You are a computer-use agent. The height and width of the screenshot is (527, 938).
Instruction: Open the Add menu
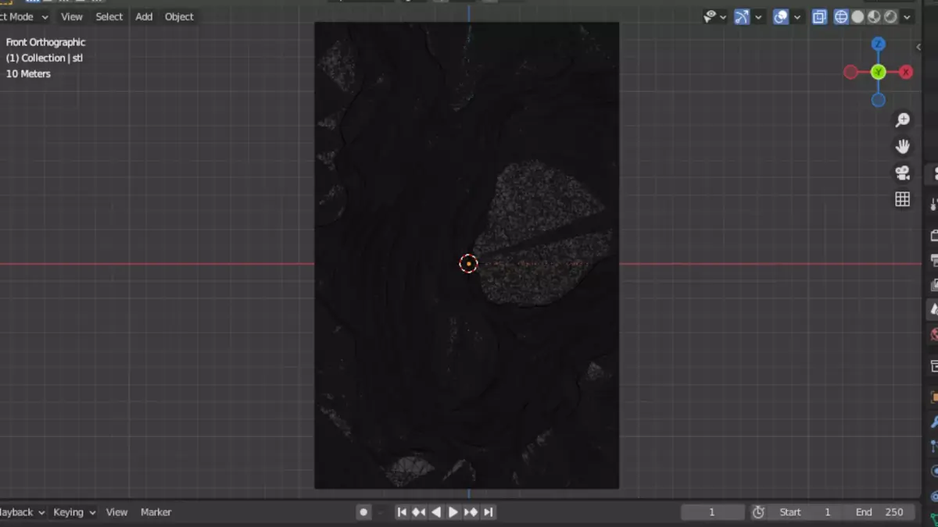click(144, 16)
